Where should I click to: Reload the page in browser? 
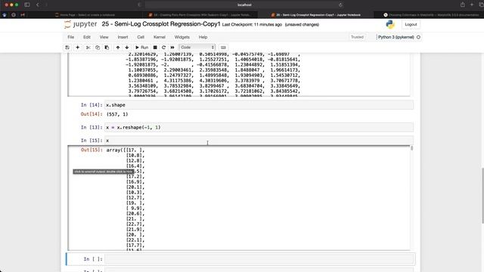(340, 5)
